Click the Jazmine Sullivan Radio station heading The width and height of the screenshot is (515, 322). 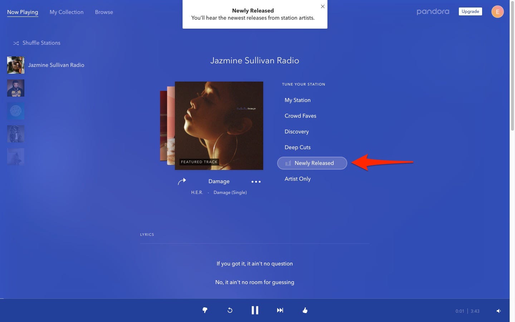[255, 60]
